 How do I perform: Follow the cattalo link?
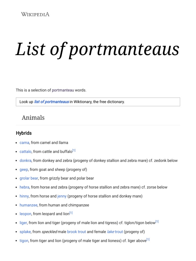(x=26, y=151)
